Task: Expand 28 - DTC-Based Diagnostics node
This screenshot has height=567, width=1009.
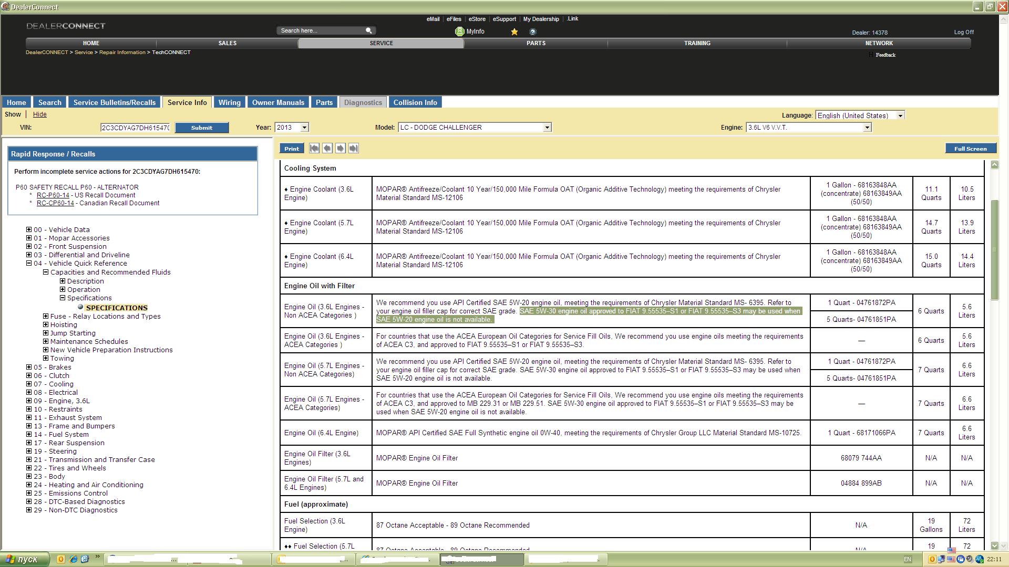Action: [29, 501]
